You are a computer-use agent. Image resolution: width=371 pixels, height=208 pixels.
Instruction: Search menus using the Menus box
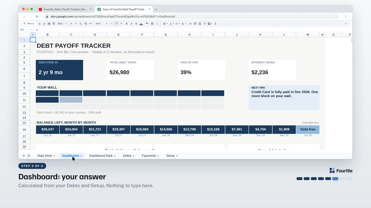29,24
